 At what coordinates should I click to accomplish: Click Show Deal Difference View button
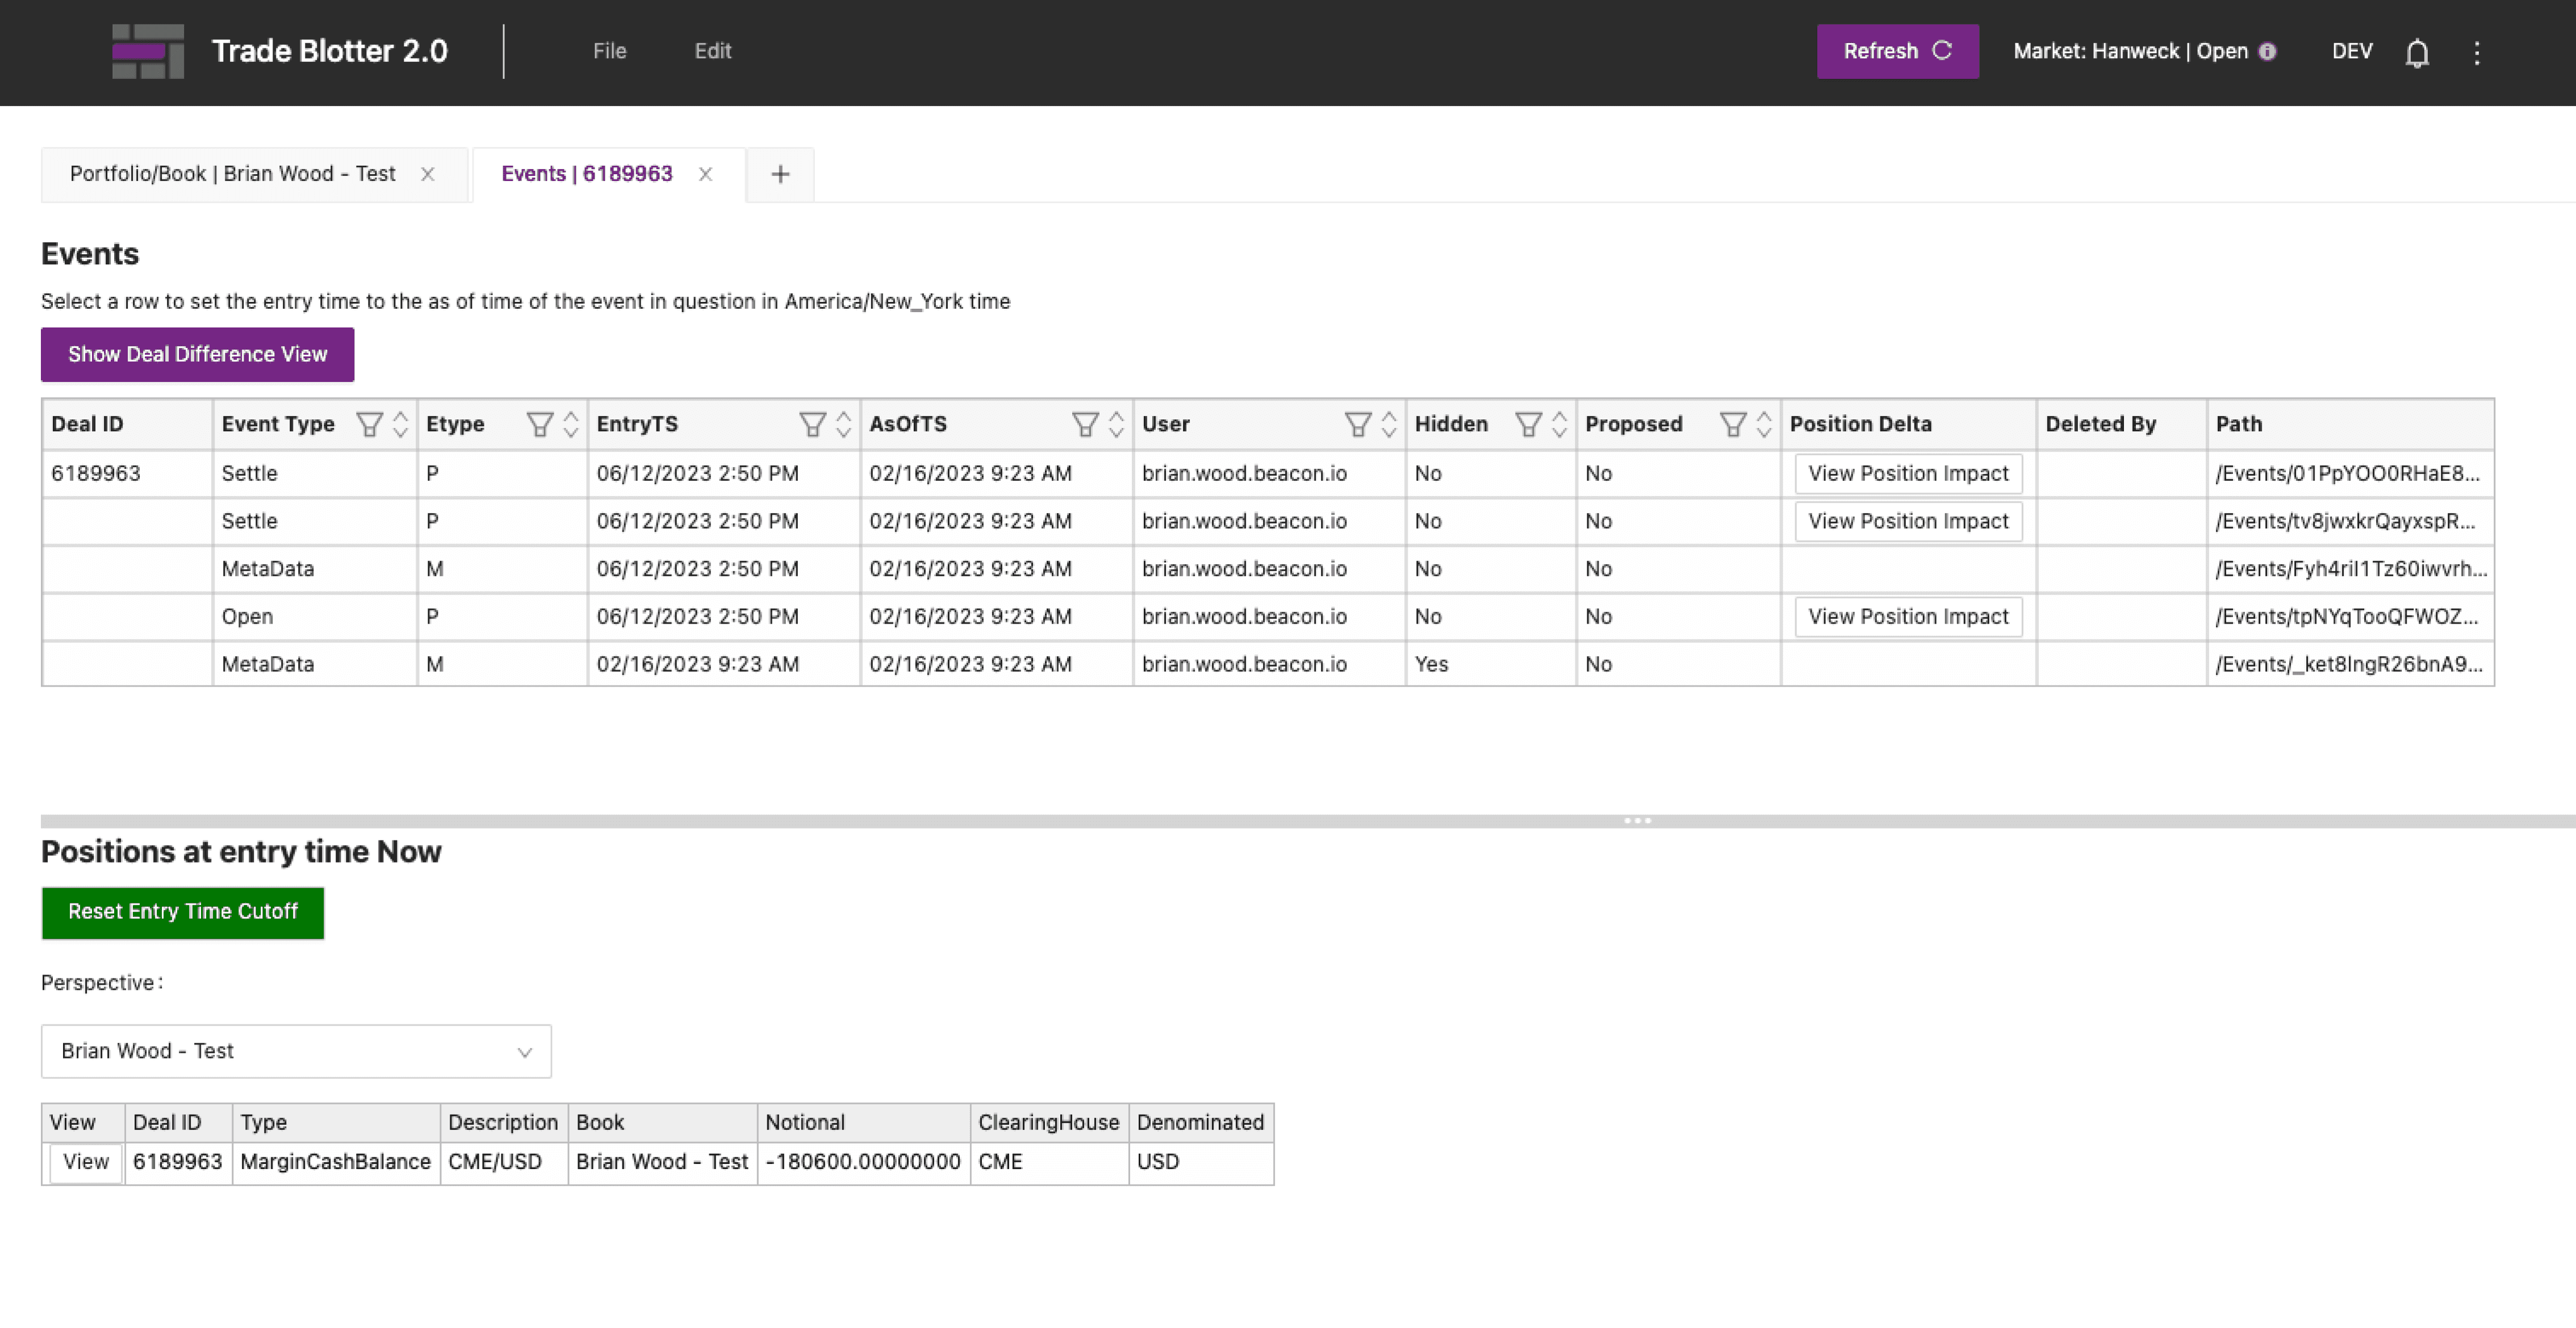(x=197, y=355)
